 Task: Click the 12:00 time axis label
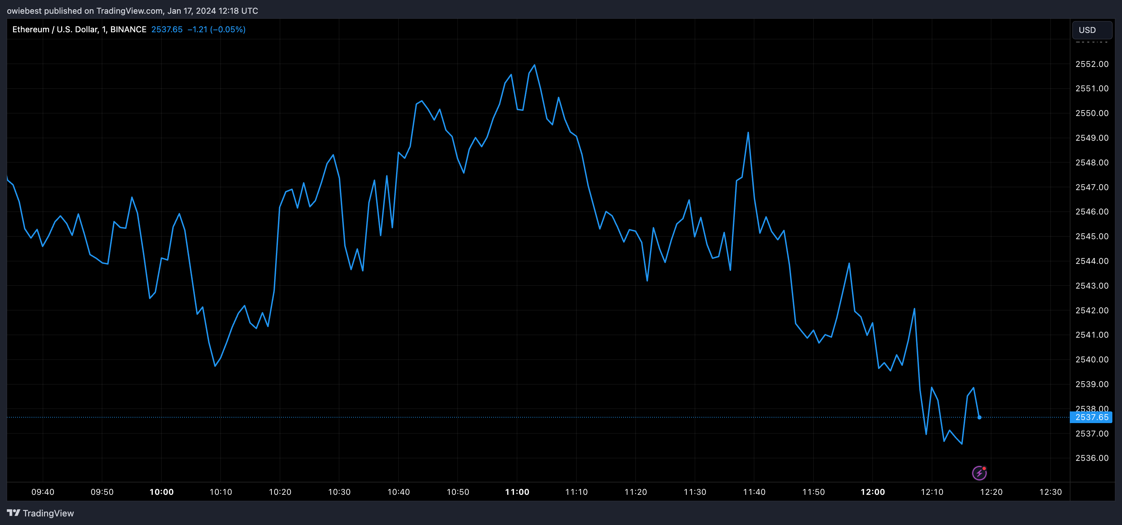click(x=873, y=492)
